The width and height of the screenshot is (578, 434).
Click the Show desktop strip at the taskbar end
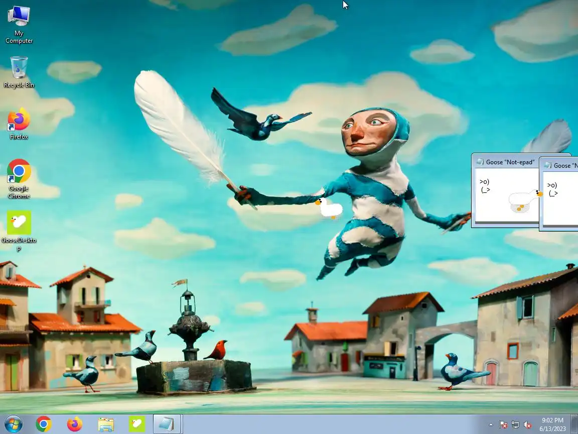(x=574, y=424)
